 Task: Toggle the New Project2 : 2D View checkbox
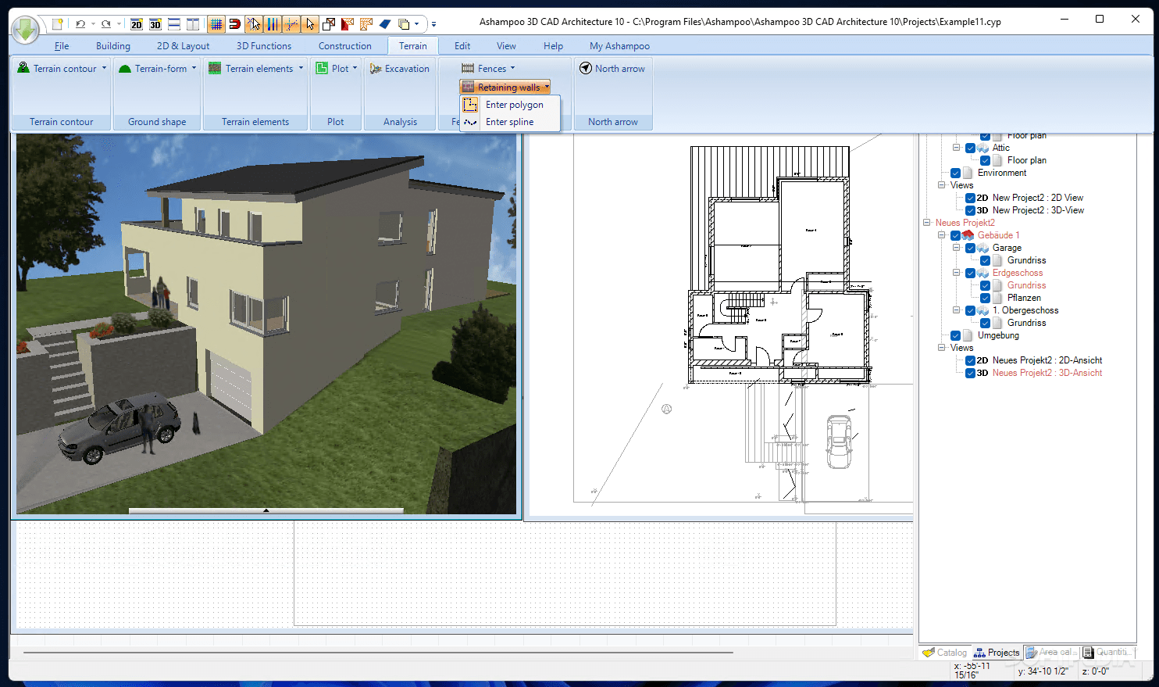970,198
